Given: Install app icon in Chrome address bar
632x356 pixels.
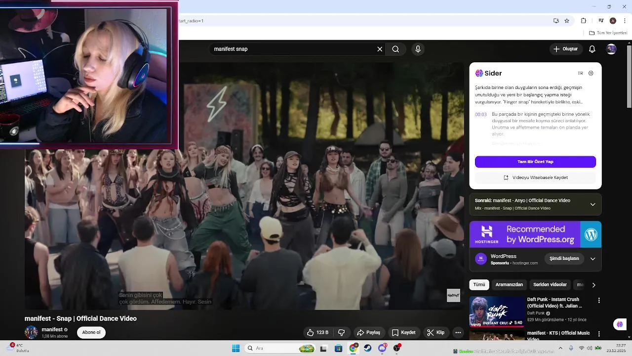Looking at the screenshot, I should point(556,21).
